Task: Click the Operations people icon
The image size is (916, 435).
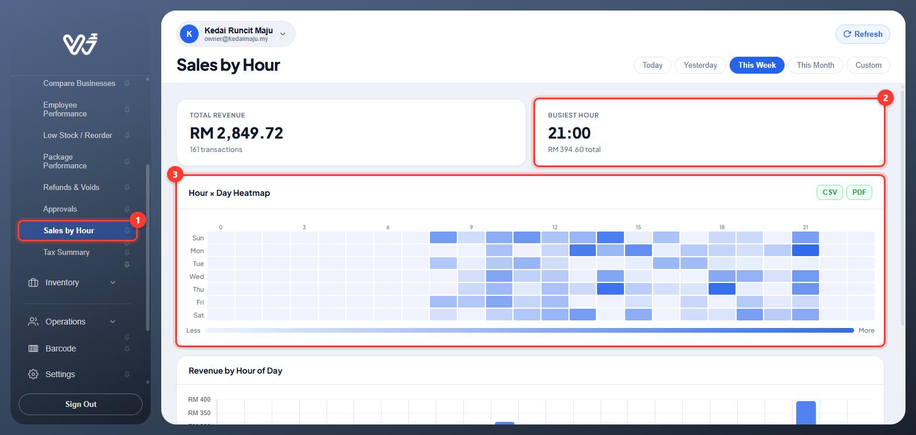Action: [x=33, y=322]
